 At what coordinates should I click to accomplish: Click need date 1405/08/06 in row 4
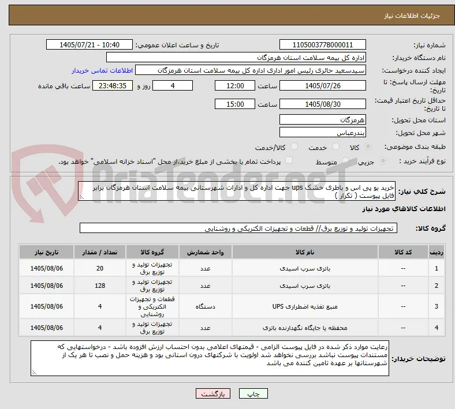[46, 328]
